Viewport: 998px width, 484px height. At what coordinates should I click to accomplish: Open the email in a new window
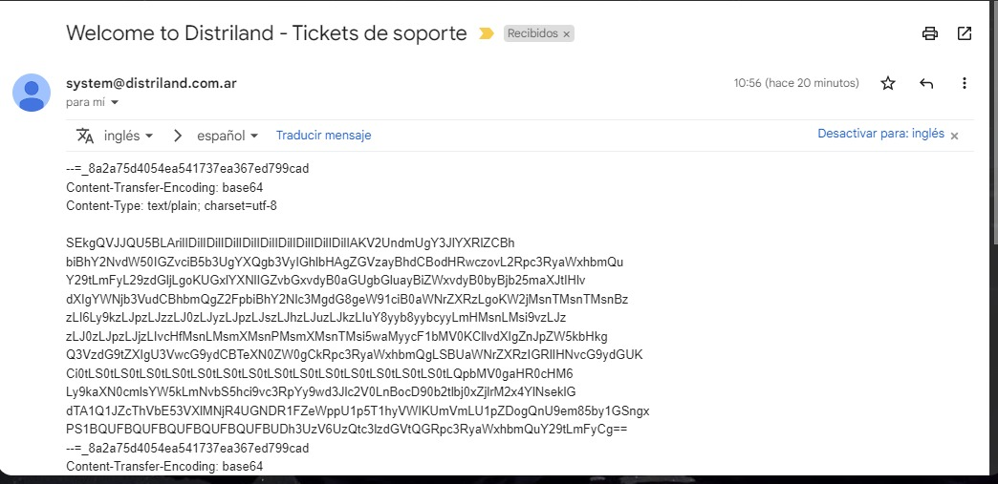pos(965,33)
